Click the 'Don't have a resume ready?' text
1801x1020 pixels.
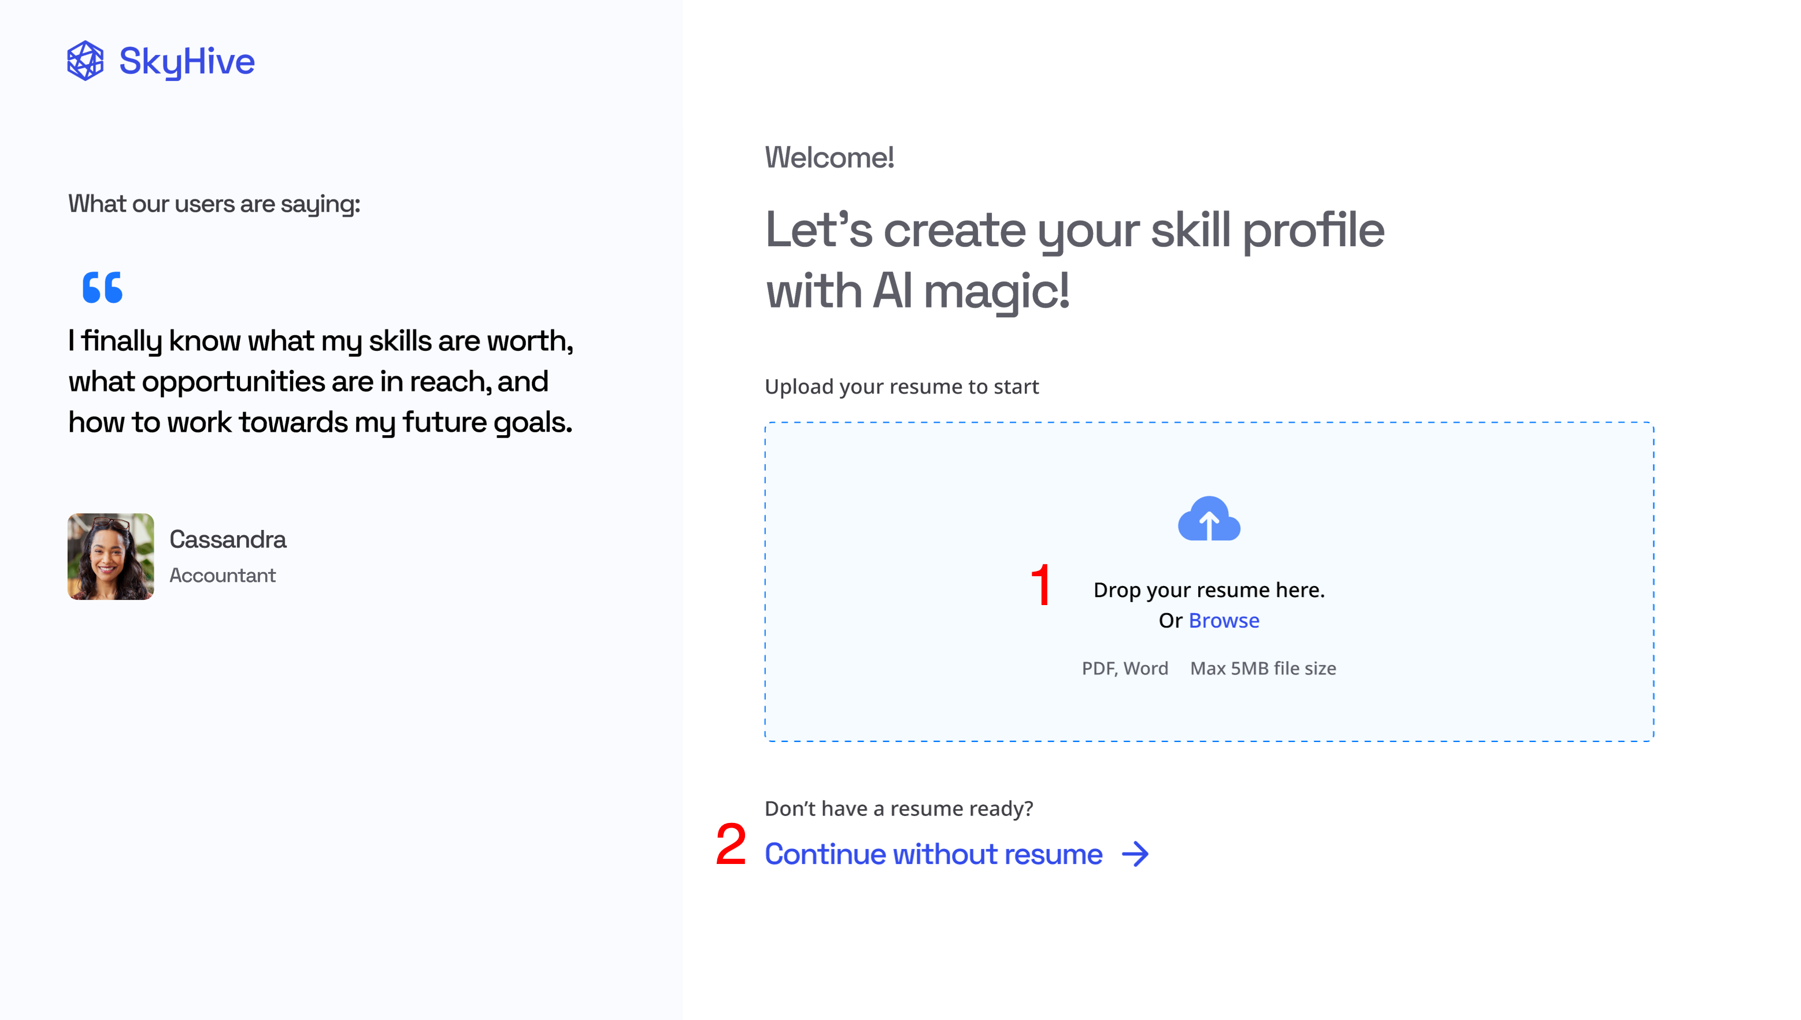(899, 808)
